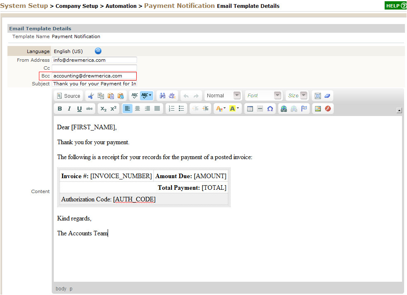407x295 pixels.
Task: Navigate to Company Setup breadcrumb
Action: pyautogui.click(x=77, y=6)
